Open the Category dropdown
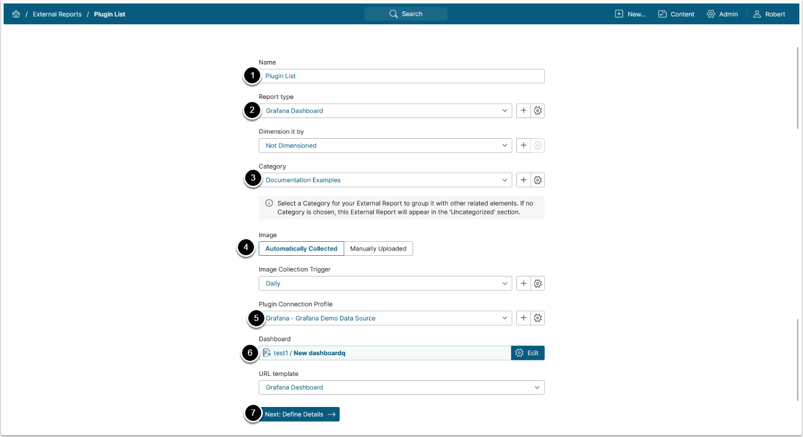 (x=385, y=180)
